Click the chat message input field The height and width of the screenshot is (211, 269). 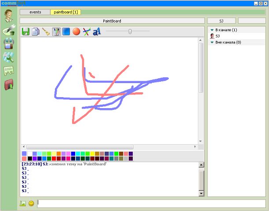152,203
